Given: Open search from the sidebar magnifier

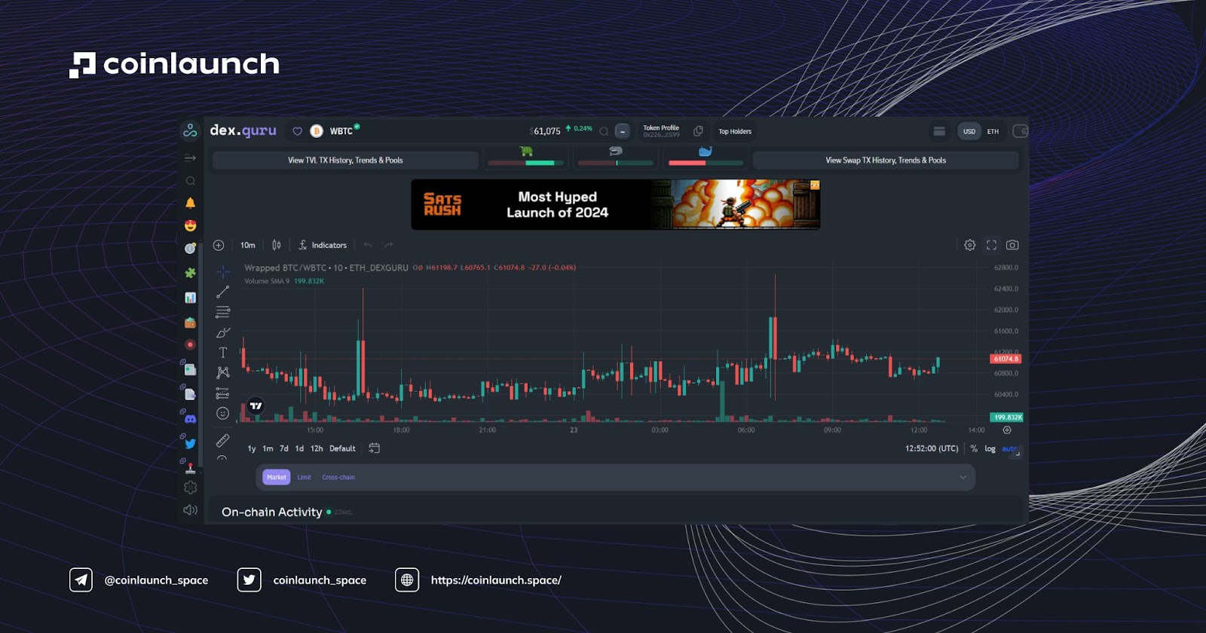Looking at the screenshot, I should point(190,181).
